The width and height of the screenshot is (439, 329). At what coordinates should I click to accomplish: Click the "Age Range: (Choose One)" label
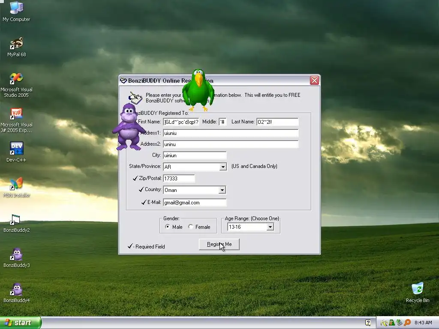pyautogui.click(x=252, y=218)
